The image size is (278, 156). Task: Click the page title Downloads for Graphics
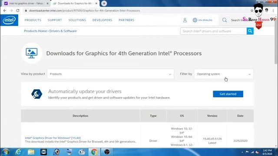[124, 53]
